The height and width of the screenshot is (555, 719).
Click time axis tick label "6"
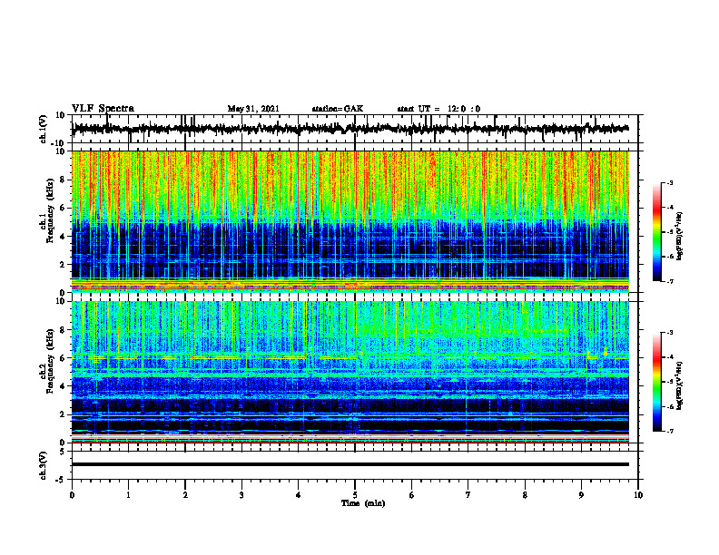tap(412, 495)
